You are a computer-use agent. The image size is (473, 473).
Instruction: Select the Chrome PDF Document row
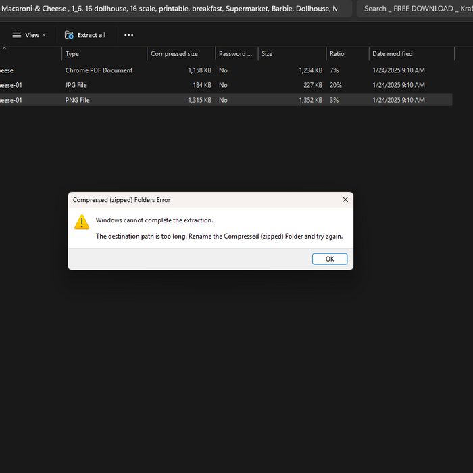226,70
